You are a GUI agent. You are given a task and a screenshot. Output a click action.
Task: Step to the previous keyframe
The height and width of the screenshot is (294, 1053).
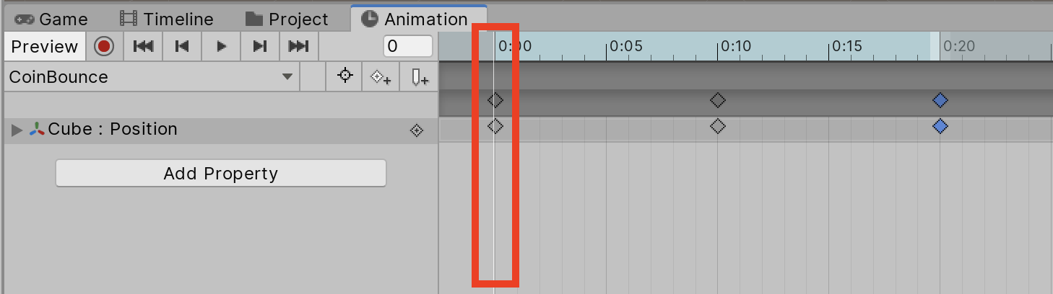pos(182,47)
